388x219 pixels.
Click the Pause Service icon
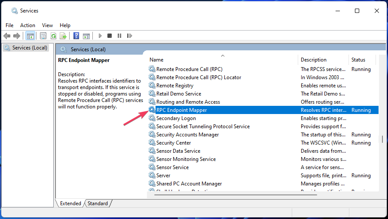pyautogui.click(x=119, y=36)
